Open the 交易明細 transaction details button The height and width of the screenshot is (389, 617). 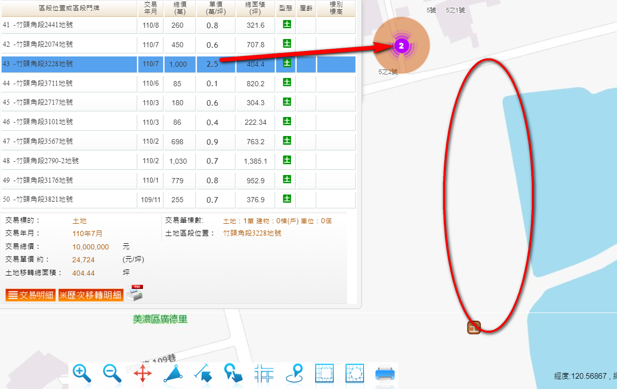[x=30, y=295]
